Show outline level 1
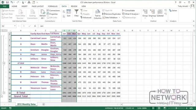This screenshot has height=110, width=196. 2,31
